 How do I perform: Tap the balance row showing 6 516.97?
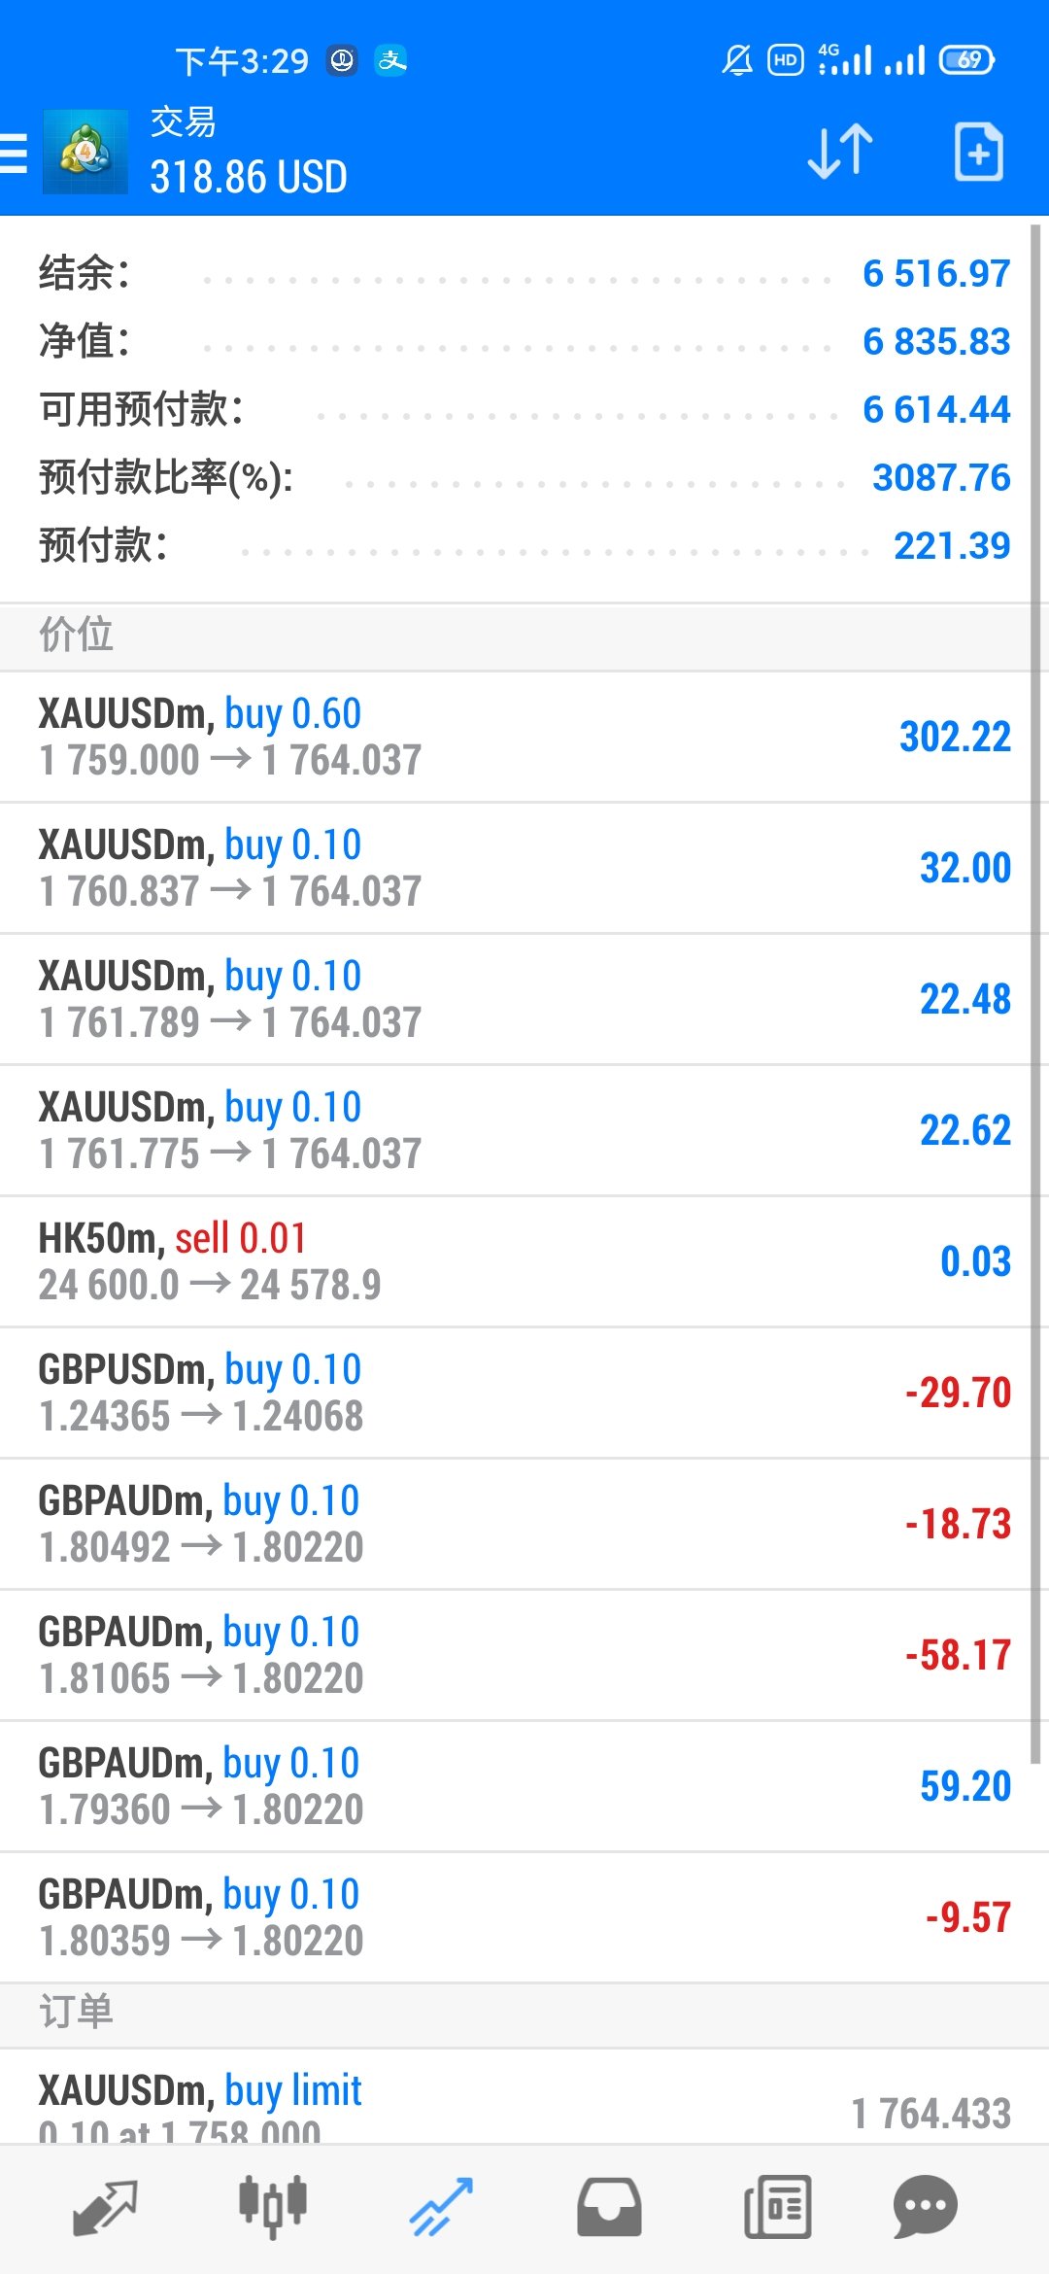tap(524, 274)
